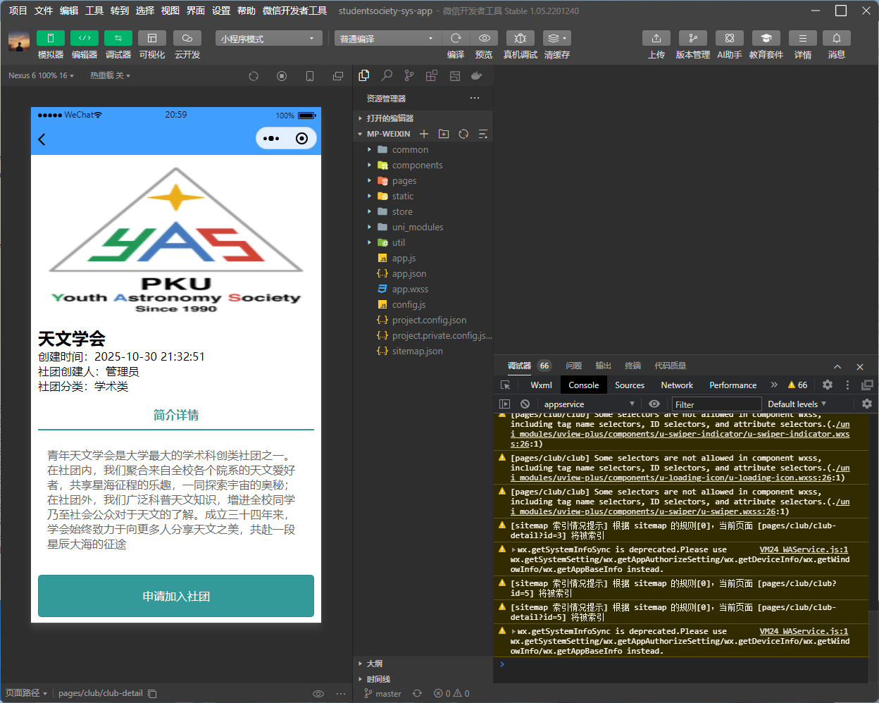Image resolution: width=879 pixels, height=703 pixels.
Task: Tap the back arrow in the mini program
Action: (42, 139)
